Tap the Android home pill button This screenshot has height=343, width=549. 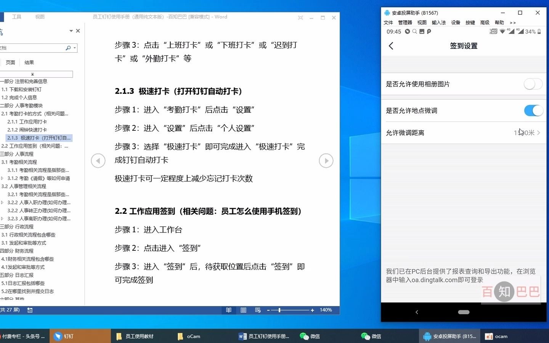464,312
